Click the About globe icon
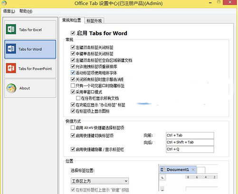The height and width of the screenshot is (194, 238). coord(11,88)
